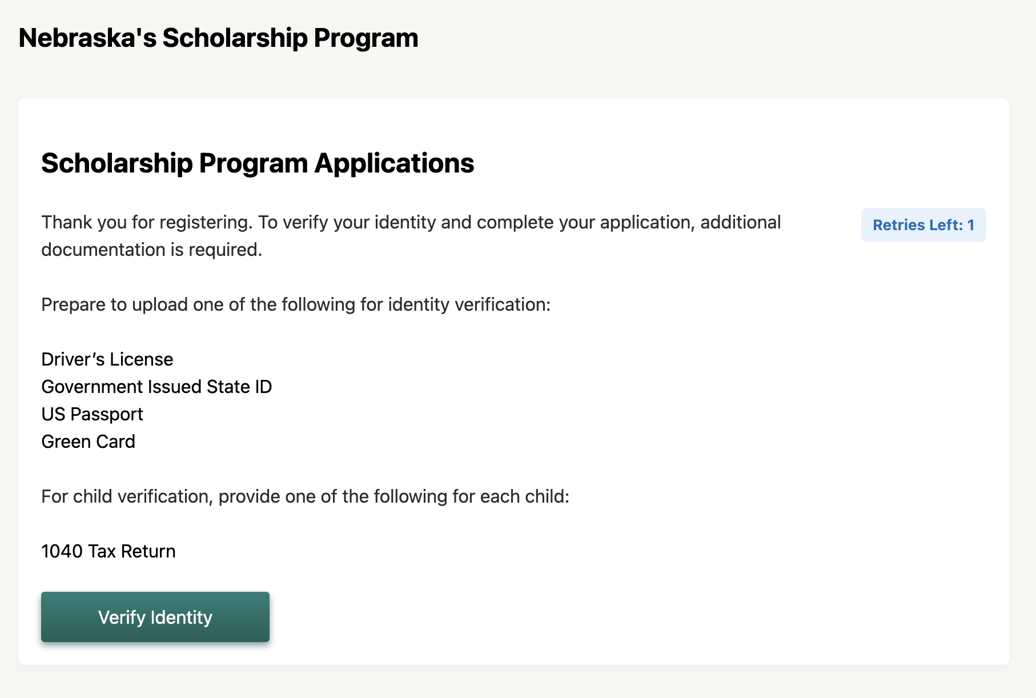Click the word 'License' in the list

(x=141, y=359)
